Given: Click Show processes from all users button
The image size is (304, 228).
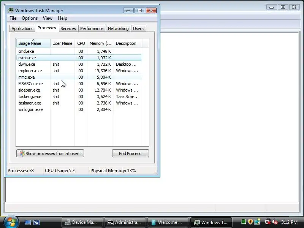Looking at the screenshot, I should coord(50,154).
